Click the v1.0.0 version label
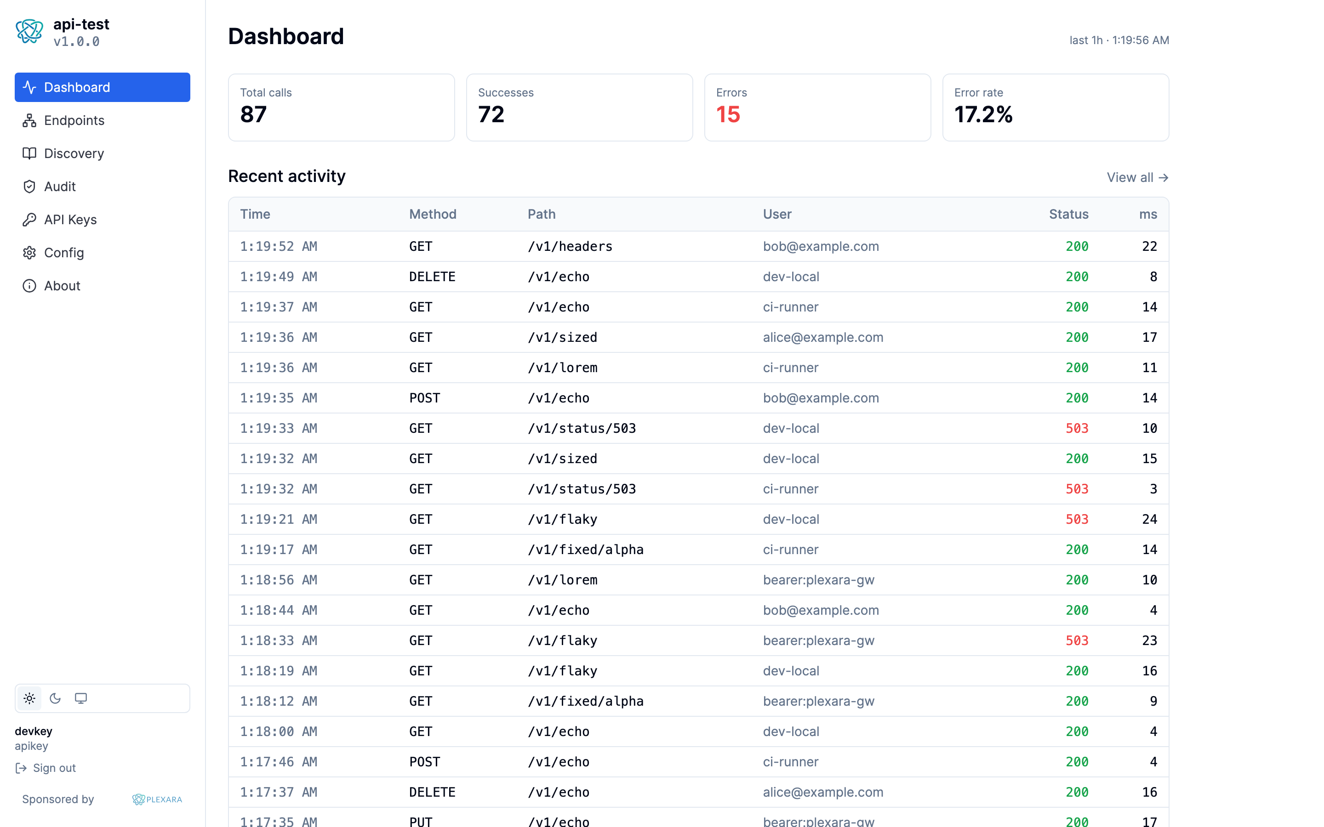The height and width of the screenshot is (827, 1324). [77, 41]
